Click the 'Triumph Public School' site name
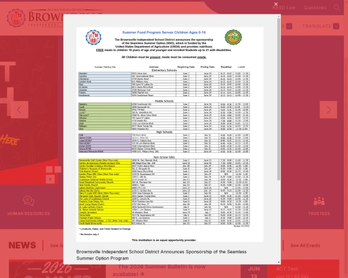Viewport: 348px width, 278px height. pos(90,218)
